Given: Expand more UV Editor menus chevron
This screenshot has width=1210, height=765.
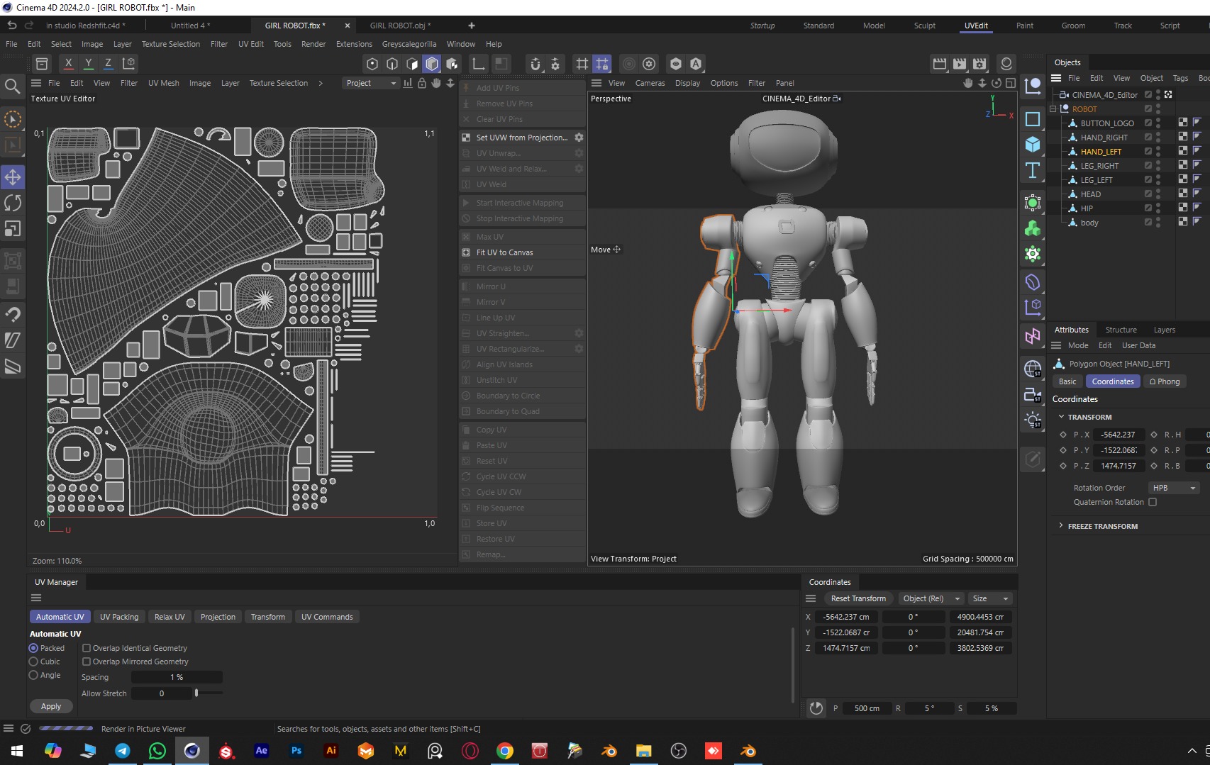Looking at the screenshot, I should pyautogui.click(x=321, y=83).
